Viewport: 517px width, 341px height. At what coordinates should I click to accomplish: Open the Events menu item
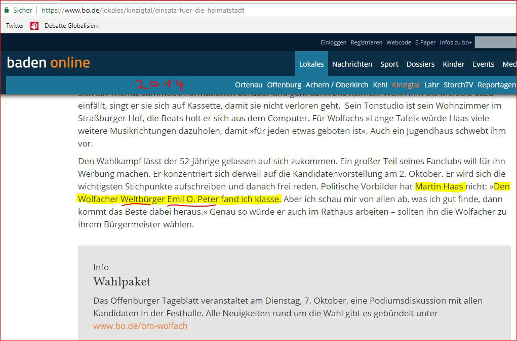pyautogui.click(x=483, y=64)
